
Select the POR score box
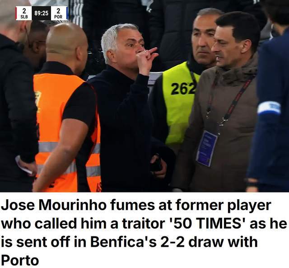58,13
